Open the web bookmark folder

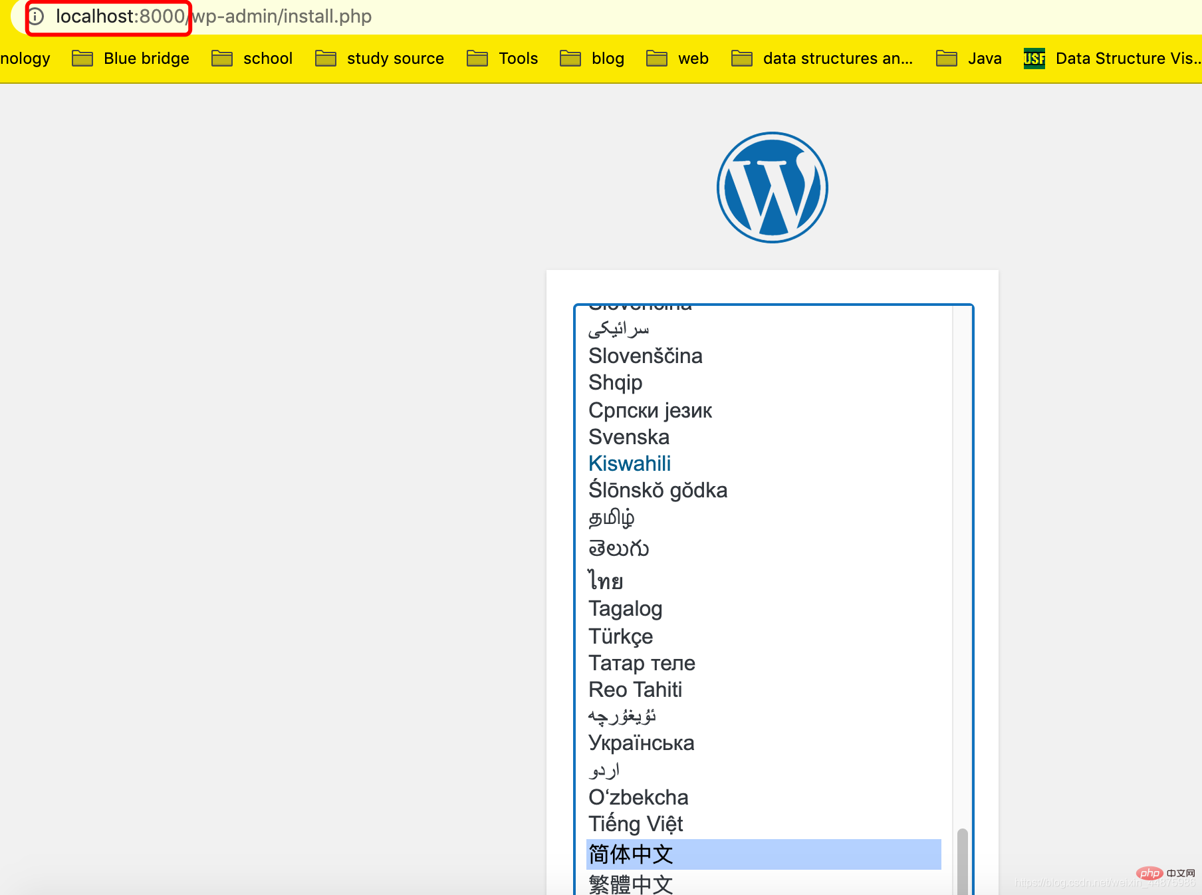677,59
